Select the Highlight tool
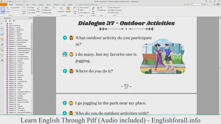The height and width of the screenshot is (124, 221). [68, 10]
